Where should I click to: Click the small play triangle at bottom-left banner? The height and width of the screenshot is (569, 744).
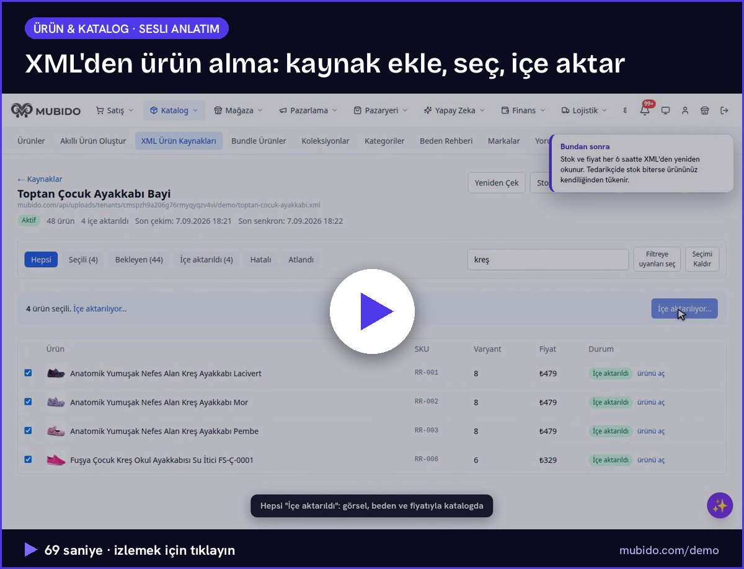(x=30, y=550)
